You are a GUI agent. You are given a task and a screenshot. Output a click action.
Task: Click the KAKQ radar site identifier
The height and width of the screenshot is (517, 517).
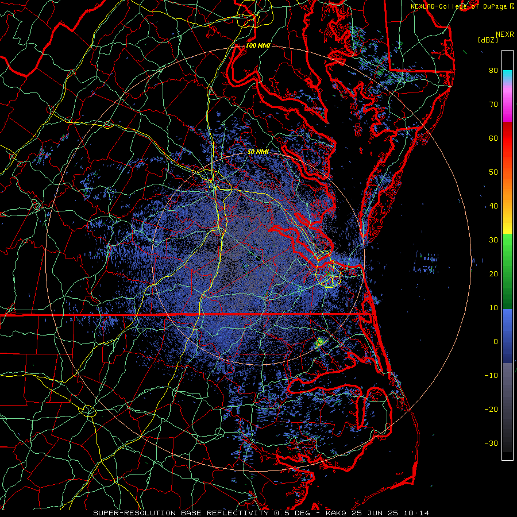(337, 513)
